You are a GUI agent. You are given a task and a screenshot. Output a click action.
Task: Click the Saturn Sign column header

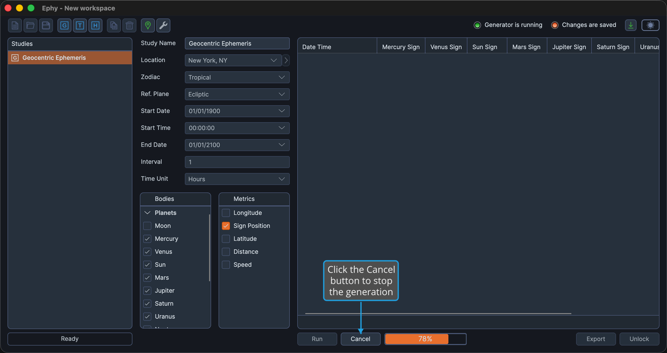(x=613, y=47)
